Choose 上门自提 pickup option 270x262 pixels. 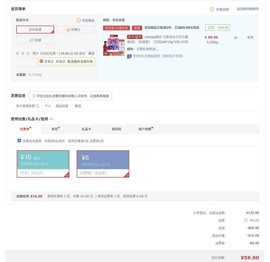[x=35, y=40]
